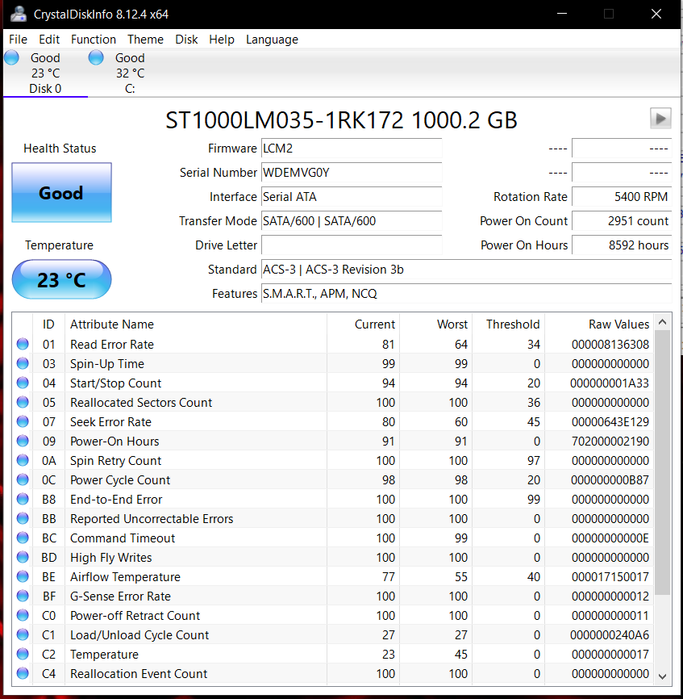Click status orb for Read Error Rate
Viewport: 683px width, 699px height.
23,345
